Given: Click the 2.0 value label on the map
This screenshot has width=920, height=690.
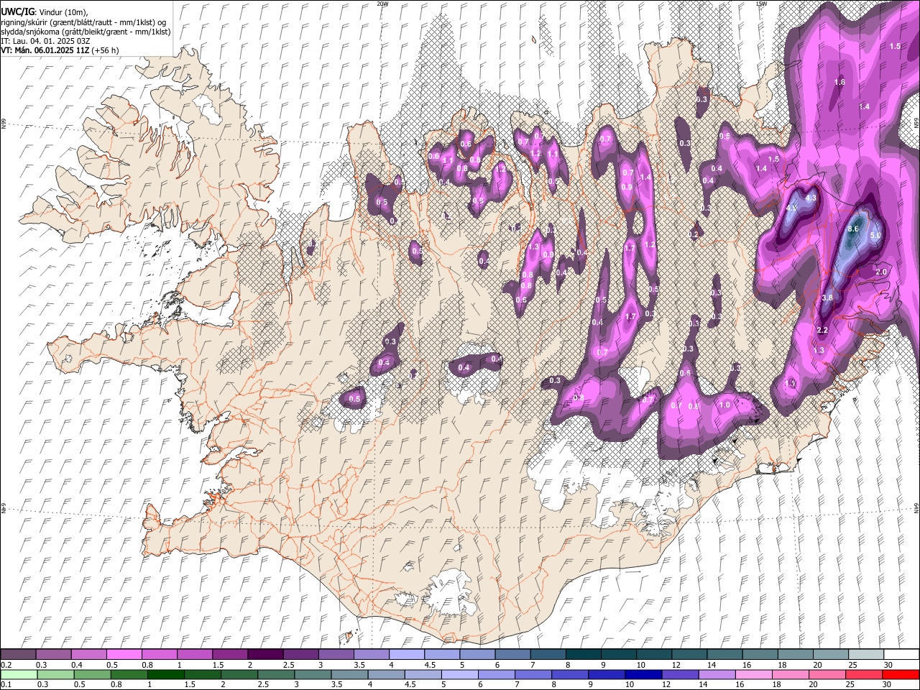Looking at the screenshot, I should 882,272.
